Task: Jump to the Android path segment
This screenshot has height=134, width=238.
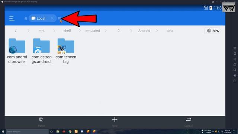Action: click(144, 31)
